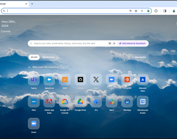Open the AWS app shortcut
Viewport: 177px width, 139px height.
pos(65,80)
